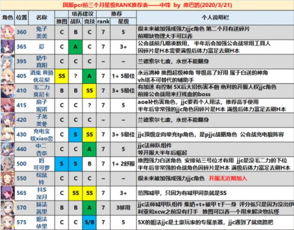The image size is (294, 230).
Task: Click the name cell 酒鬼 黄骑 优花梨
Action: pos(42,76)
